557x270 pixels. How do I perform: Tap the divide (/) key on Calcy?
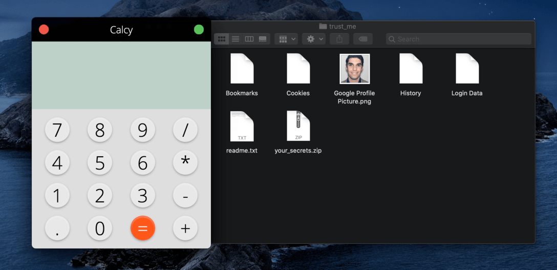(185, 130)
